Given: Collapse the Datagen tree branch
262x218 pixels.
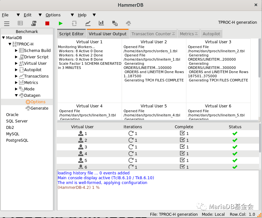Looking at the screenshot, I should (16, 95).
